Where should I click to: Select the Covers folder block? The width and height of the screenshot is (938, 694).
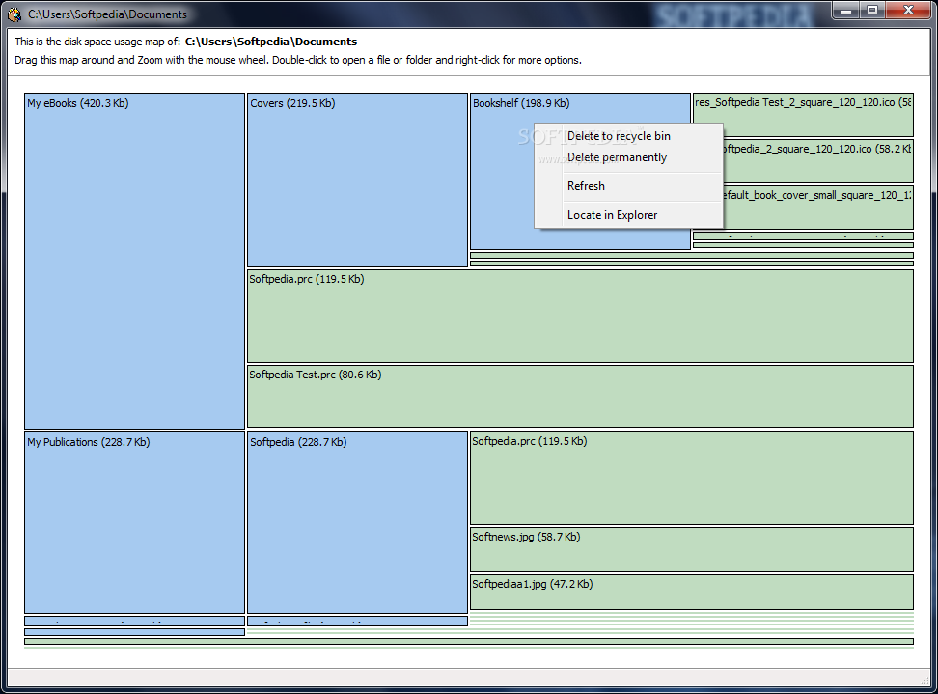[x=357, y=180]
